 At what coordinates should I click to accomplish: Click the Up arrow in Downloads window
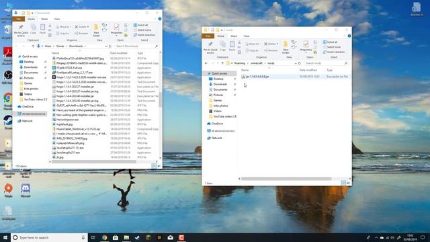tap(33, 46)
